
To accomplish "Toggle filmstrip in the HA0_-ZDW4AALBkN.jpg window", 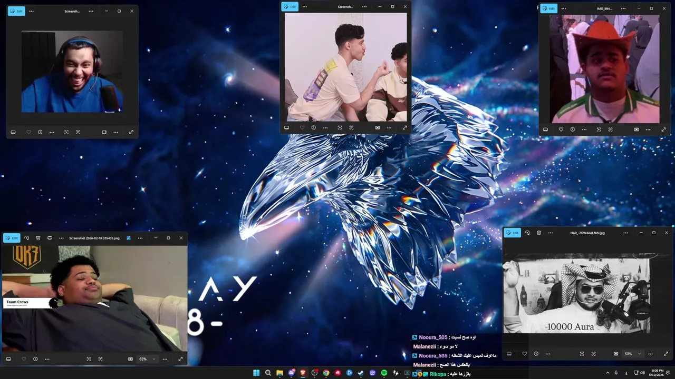I will pyautogui.click(x=509, y=354).
